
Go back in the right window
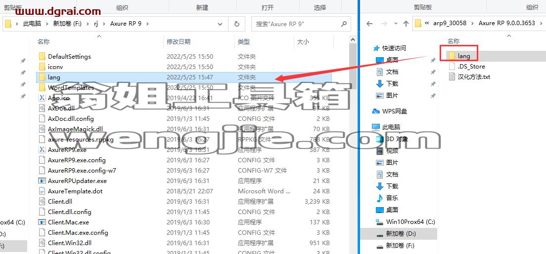[369, 24]
